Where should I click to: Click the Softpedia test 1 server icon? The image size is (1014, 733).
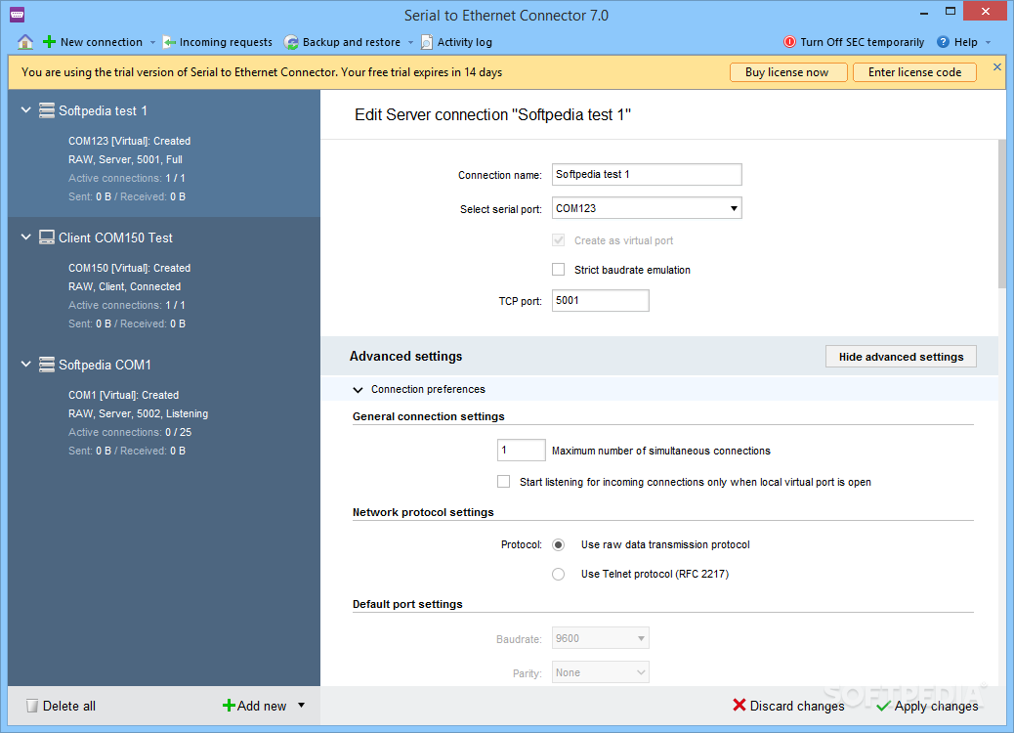tap(47, 110)
